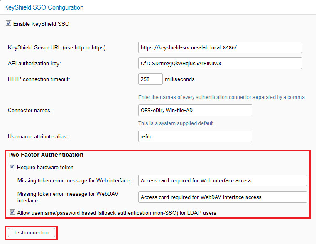Toggle the Require hardware token checkbox
This screenshot has height=244, width=316.
(x=12, y=167)
